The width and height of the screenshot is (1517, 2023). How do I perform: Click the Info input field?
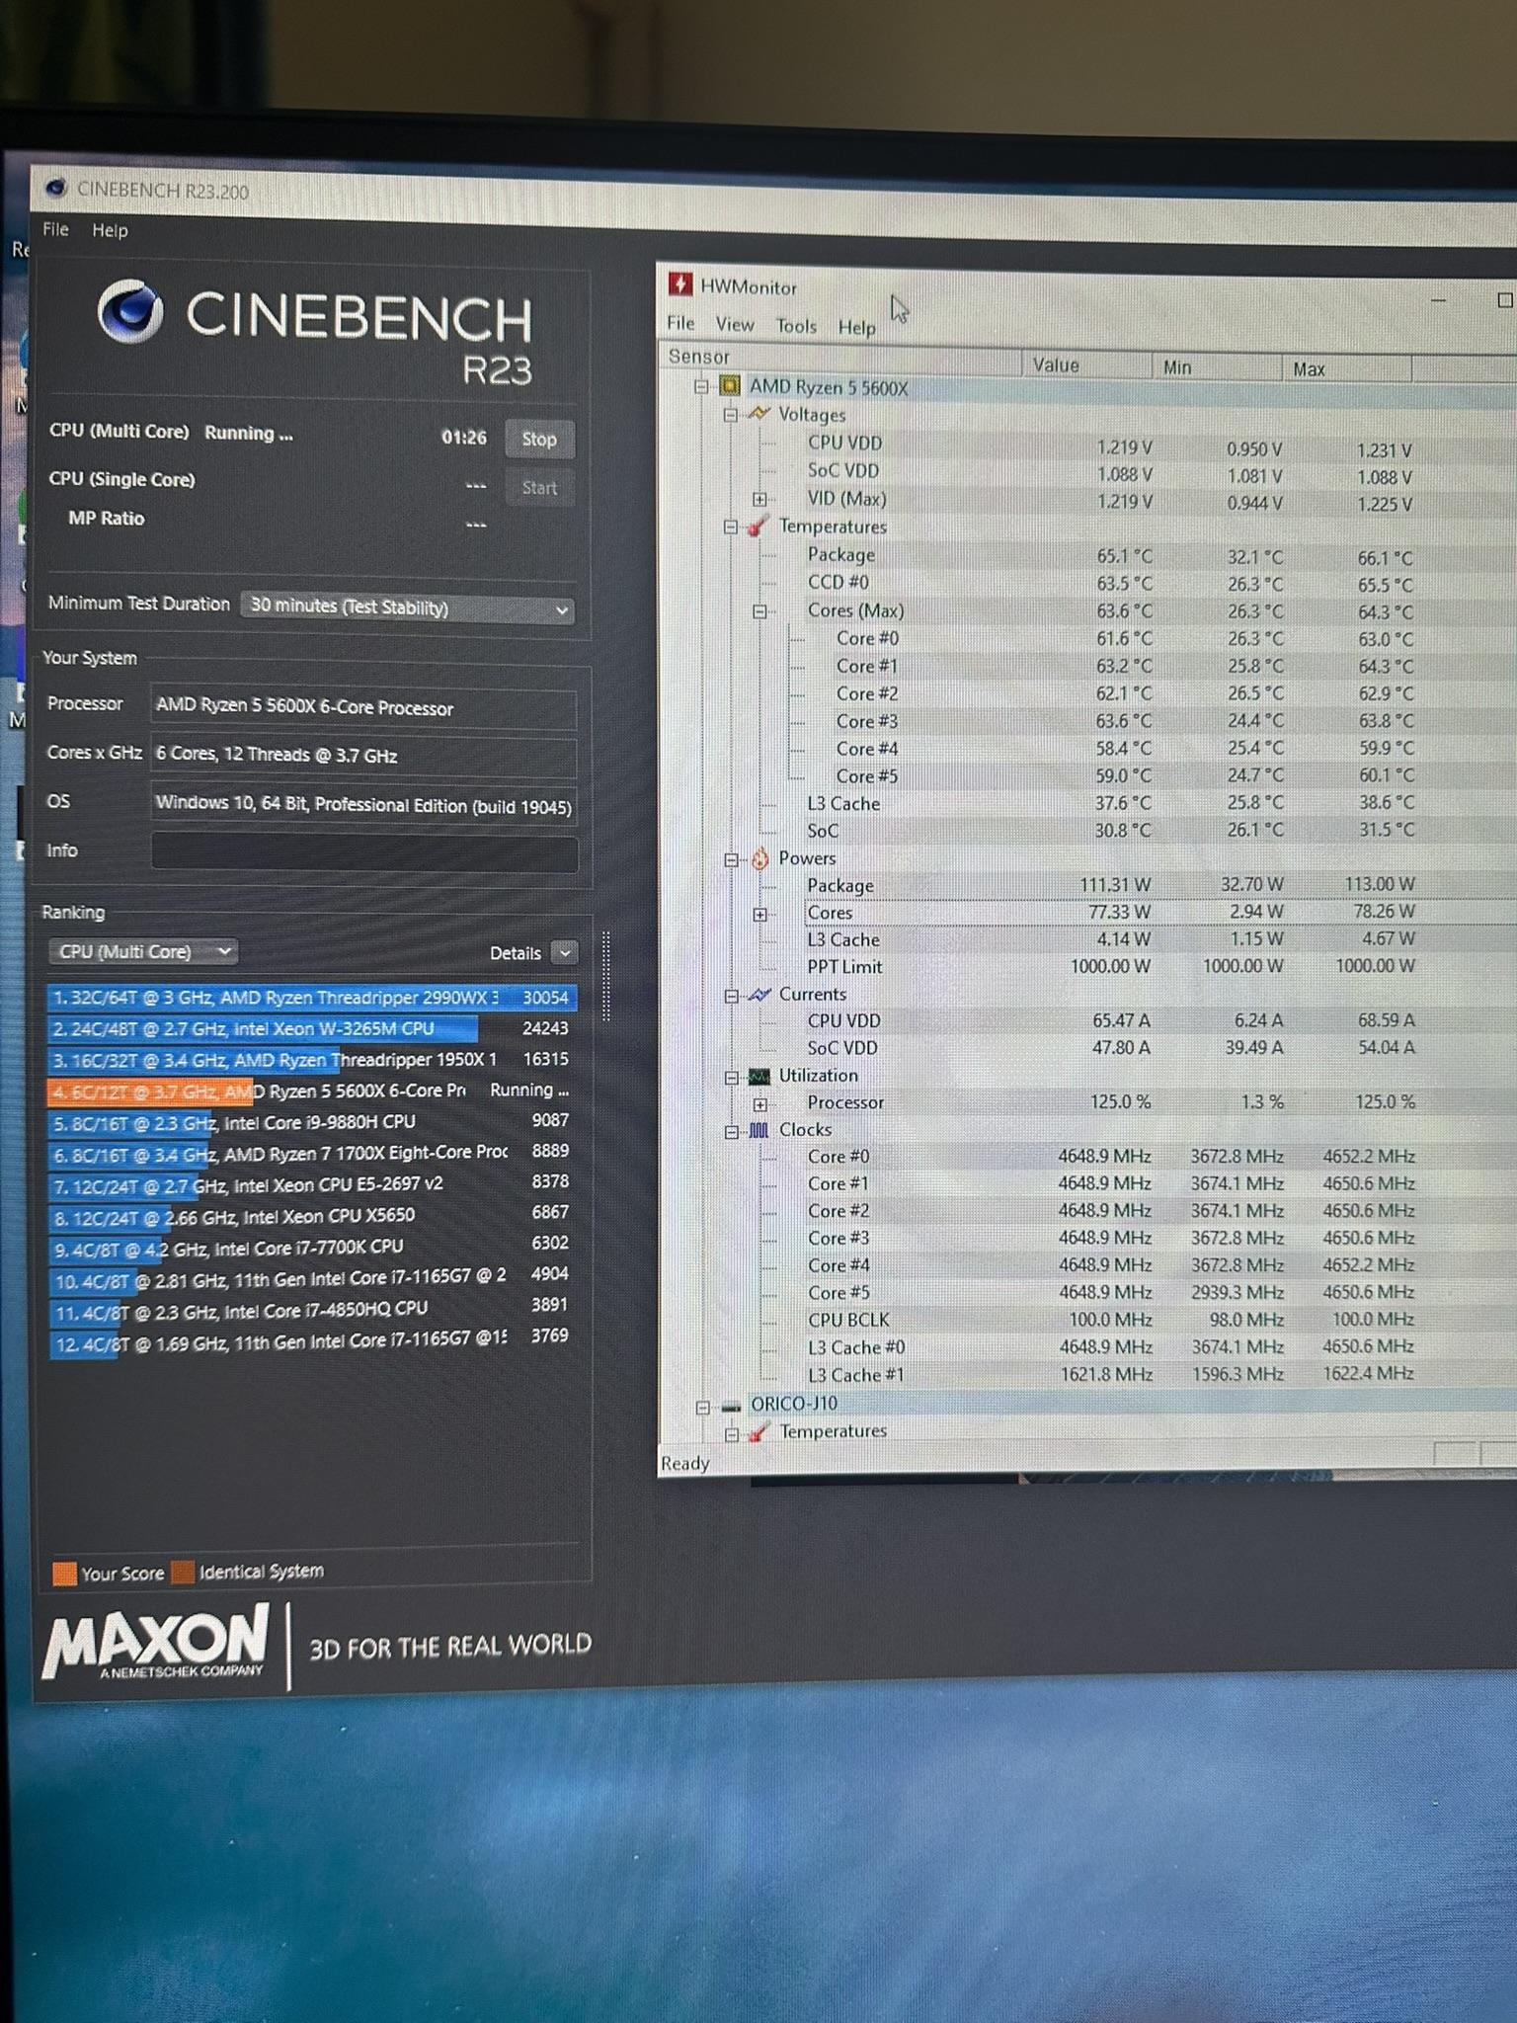[363, 852]
